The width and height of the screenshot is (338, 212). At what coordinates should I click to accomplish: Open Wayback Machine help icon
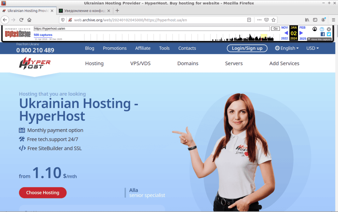(x=322, y=29)
